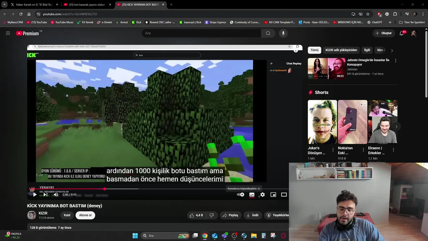Viewport: 428px width, 241px height.
Task: Switch to bot basarak yayıncı oldum tab
Action: click(x=87, y=5)
